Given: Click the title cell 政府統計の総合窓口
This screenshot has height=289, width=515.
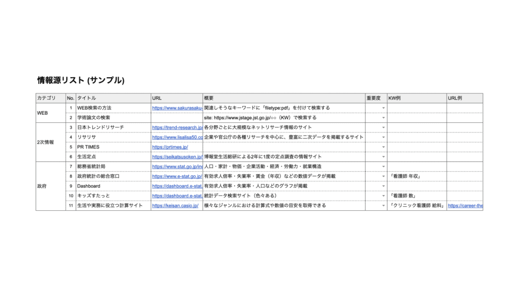Looking at the screenshot, I should pos(113,176).
